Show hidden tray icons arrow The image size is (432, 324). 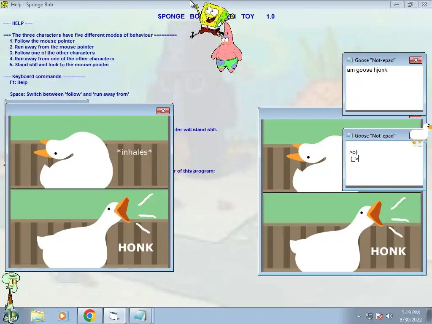pos(359,316)
